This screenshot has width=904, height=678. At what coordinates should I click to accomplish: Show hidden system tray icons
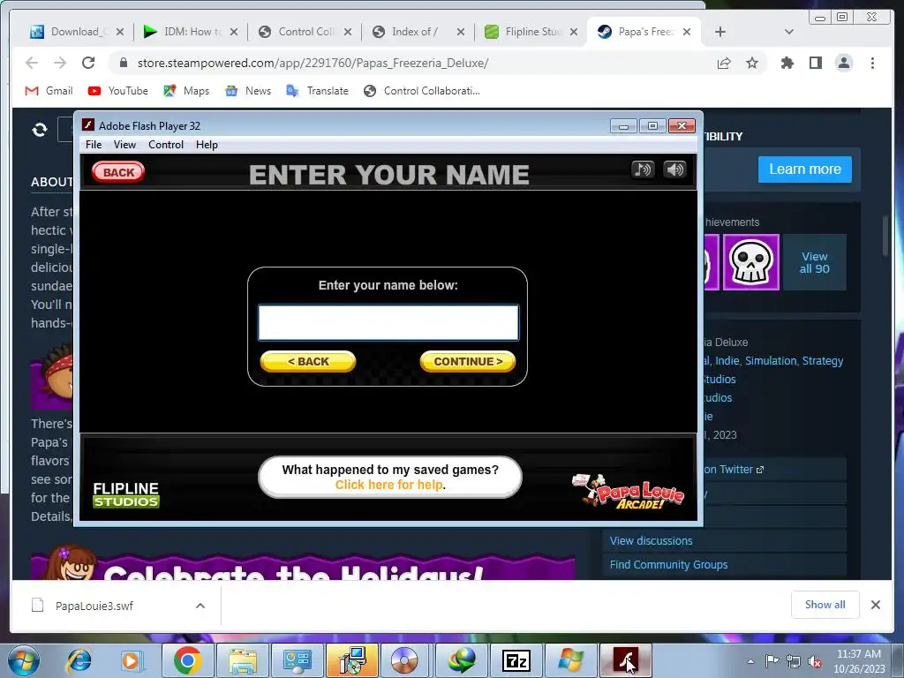coord(750,661)
